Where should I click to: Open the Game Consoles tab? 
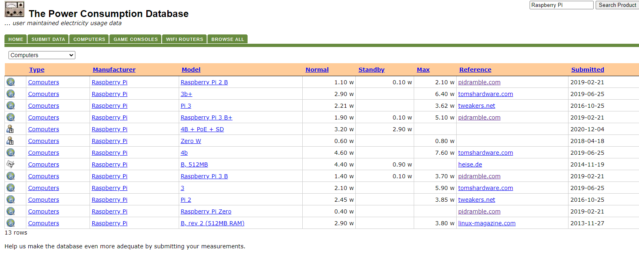(x=135, y=39)
